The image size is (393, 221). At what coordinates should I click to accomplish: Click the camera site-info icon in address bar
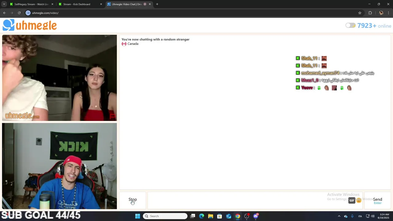pyautogui.click(x=28, y=13)
